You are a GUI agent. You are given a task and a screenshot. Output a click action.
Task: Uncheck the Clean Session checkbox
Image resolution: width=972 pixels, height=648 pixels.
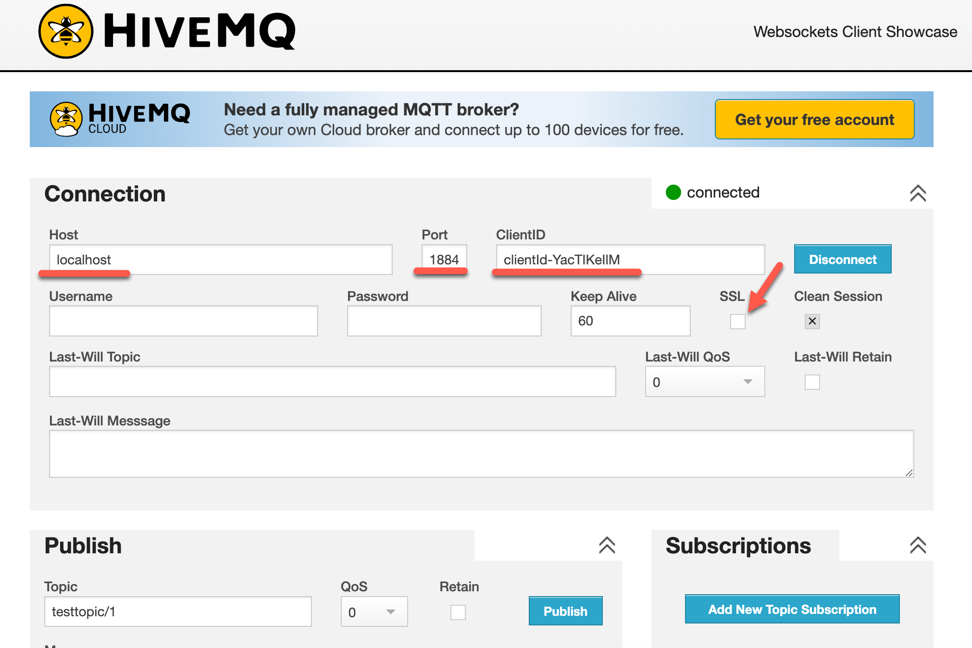click(812, 321)
